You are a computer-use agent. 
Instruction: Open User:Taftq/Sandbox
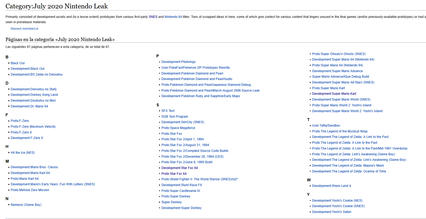click(326, 126)
